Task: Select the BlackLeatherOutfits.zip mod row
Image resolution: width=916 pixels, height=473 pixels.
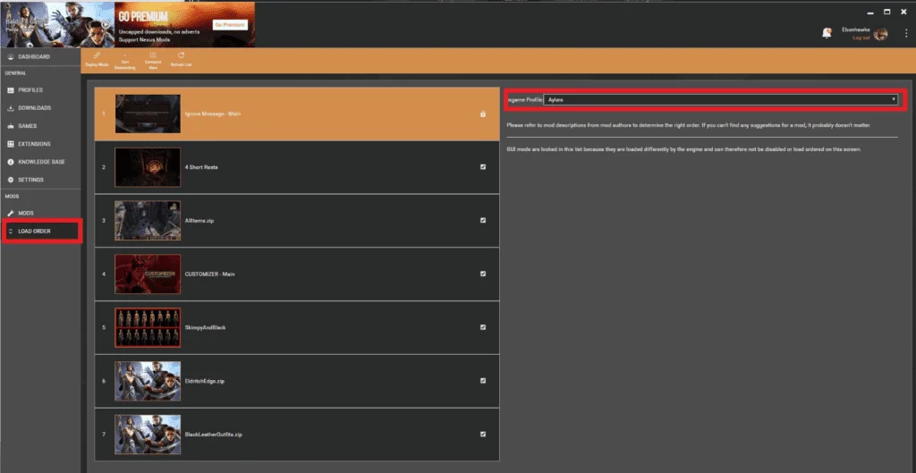Action: [295, 434]
